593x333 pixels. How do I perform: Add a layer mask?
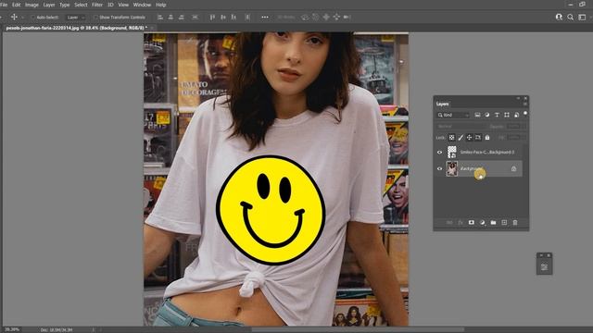pos(472,223)
